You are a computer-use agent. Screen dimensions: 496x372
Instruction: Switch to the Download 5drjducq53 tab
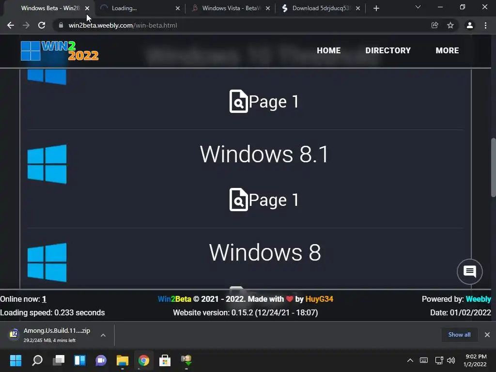(320, 8)
